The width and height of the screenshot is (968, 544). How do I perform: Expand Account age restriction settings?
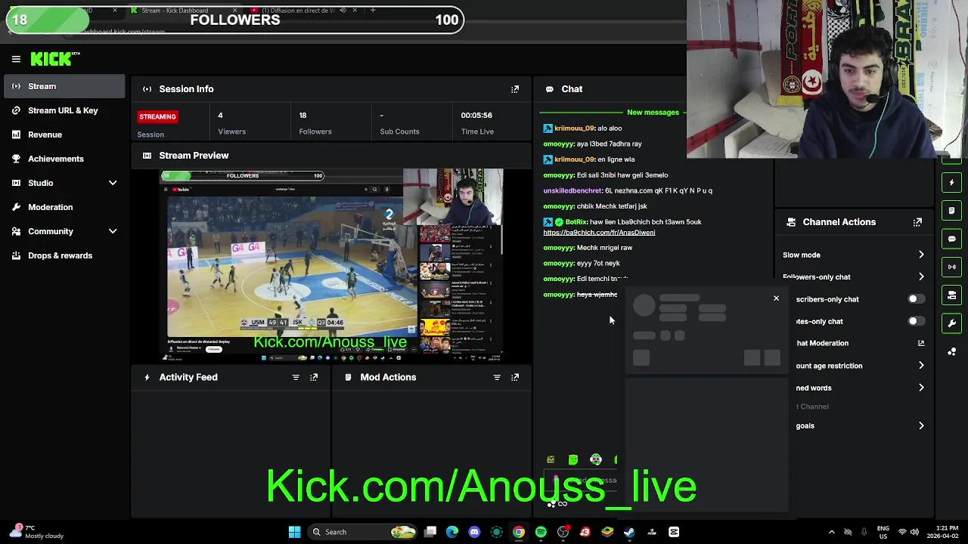[921, 366]
